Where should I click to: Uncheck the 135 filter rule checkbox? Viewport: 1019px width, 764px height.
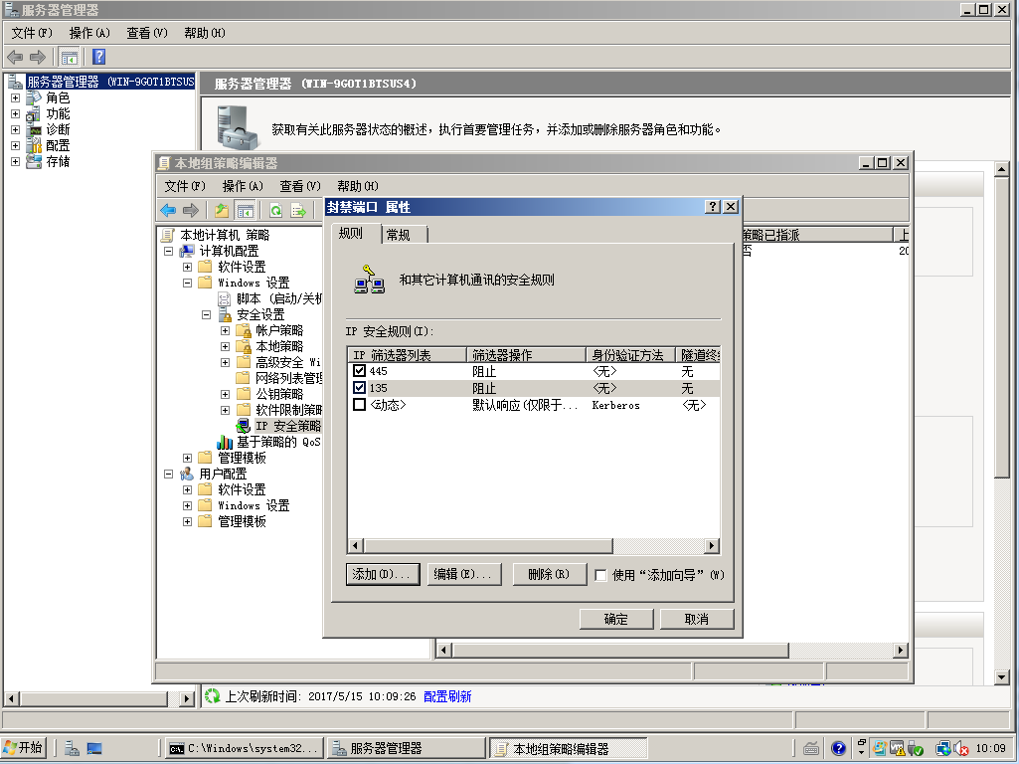point(360,388)
